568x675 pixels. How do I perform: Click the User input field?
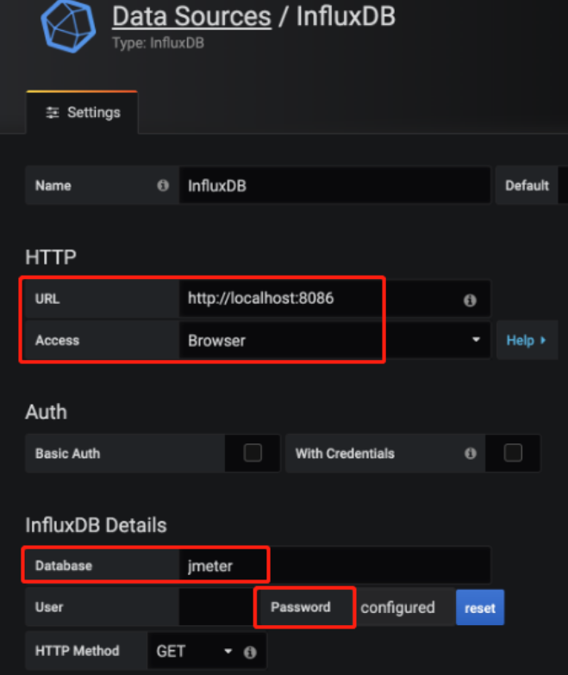216,607
